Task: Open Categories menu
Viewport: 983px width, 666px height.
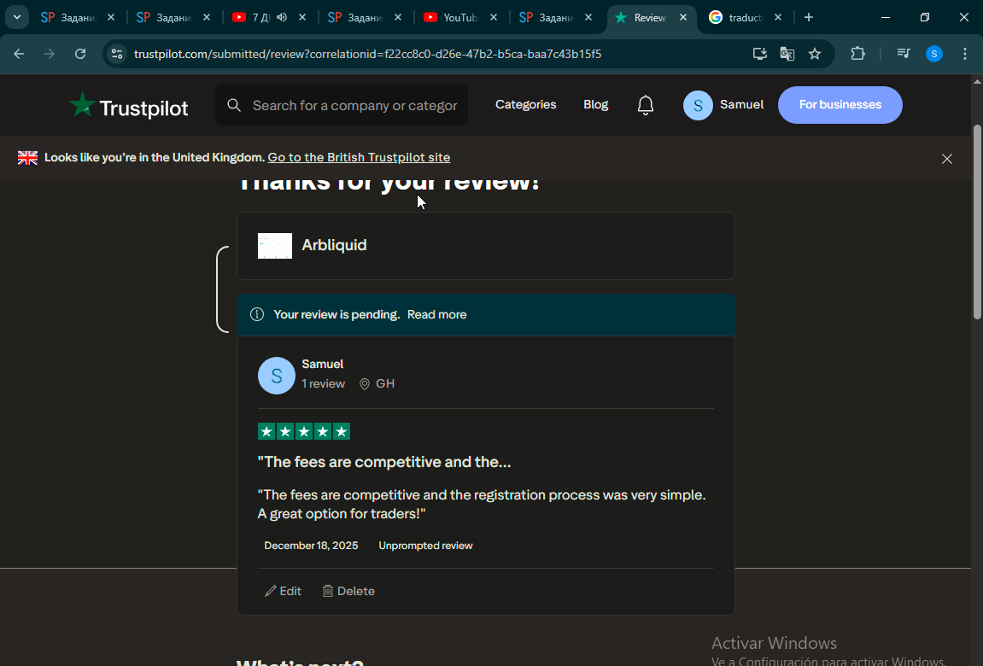Action: pos(525,105)
